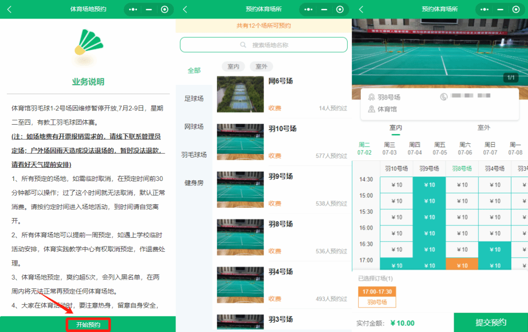
Task: Tap circle close icon on middle 预约体育场所 screen
Action: pyautogui.click(x=340, y=9)
